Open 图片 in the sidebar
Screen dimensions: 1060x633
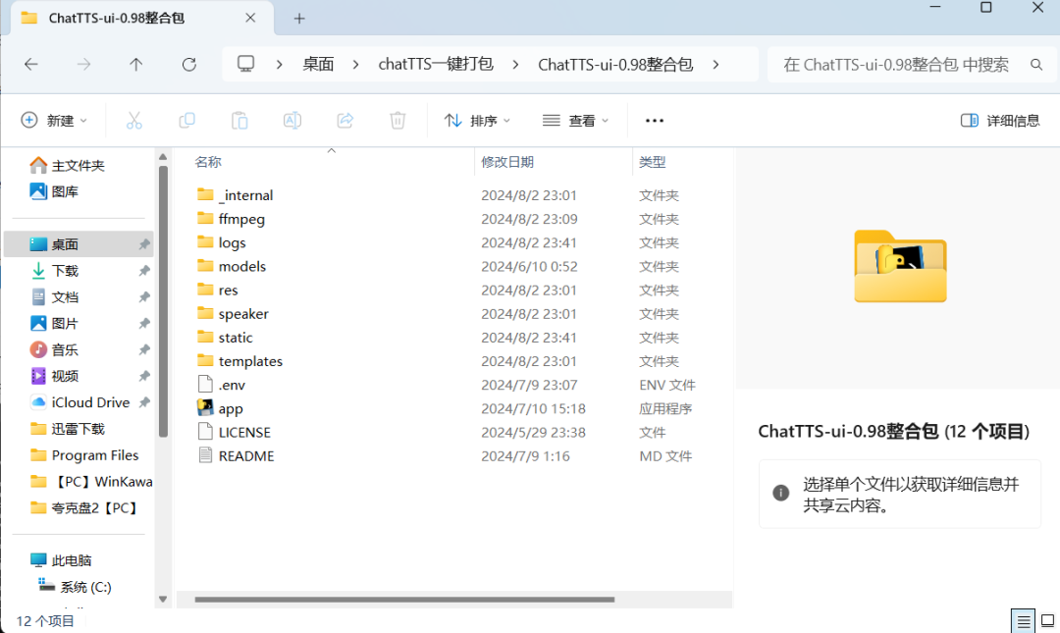(x=55, y=323)
